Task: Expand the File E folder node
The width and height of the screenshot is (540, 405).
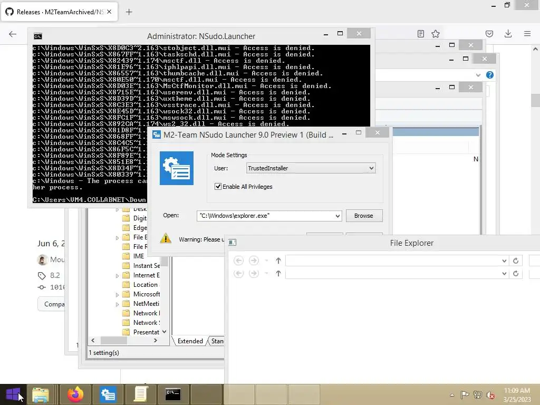Action: coord(117,238)
